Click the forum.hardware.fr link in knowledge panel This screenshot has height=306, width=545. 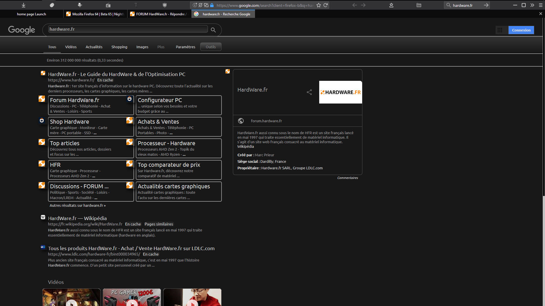click(266, 121)
